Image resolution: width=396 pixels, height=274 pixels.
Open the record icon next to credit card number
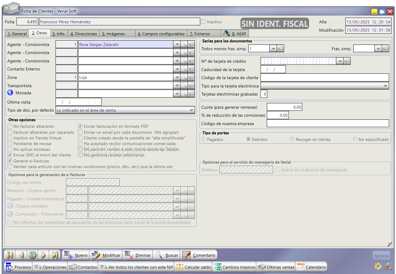pyautogui.click(x=347, y=61)
